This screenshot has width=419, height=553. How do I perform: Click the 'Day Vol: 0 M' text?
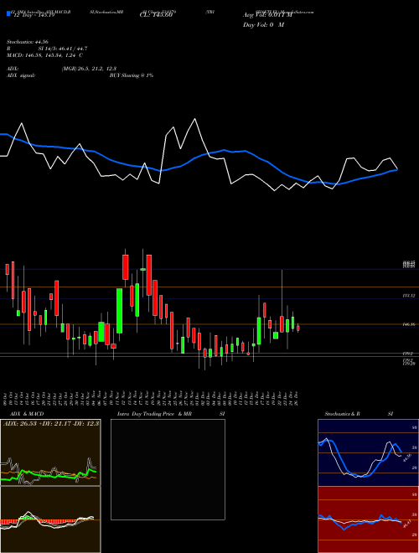263,25
